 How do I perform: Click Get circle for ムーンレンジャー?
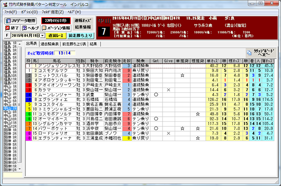156,95
